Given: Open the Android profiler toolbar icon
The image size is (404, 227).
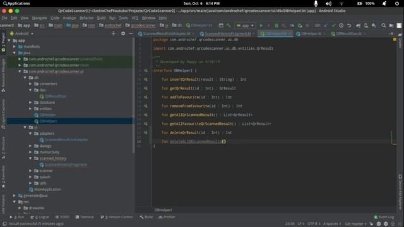Looking at the screenshot, I should pos(292,25).
